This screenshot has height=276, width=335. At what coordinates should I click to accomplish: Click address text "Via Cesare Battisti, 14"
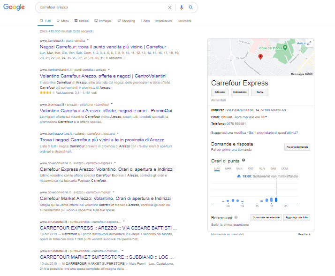point(243,110)
